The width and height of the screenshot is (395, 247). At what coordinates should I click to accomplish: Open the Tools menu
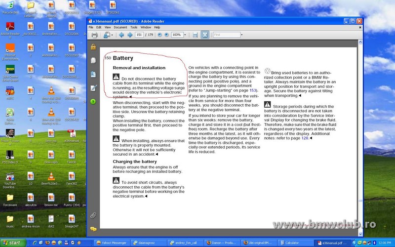(134, 27)
